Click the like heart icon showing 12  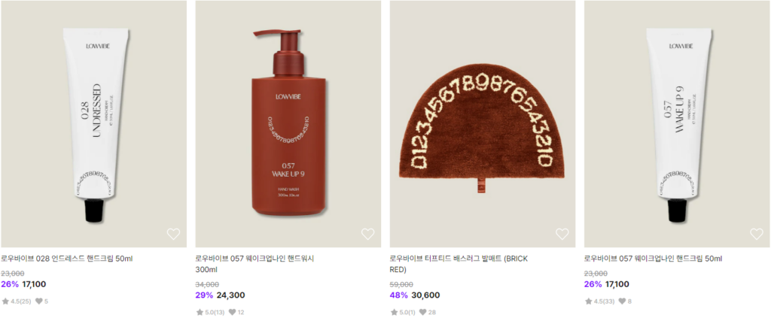coord(233,312)
